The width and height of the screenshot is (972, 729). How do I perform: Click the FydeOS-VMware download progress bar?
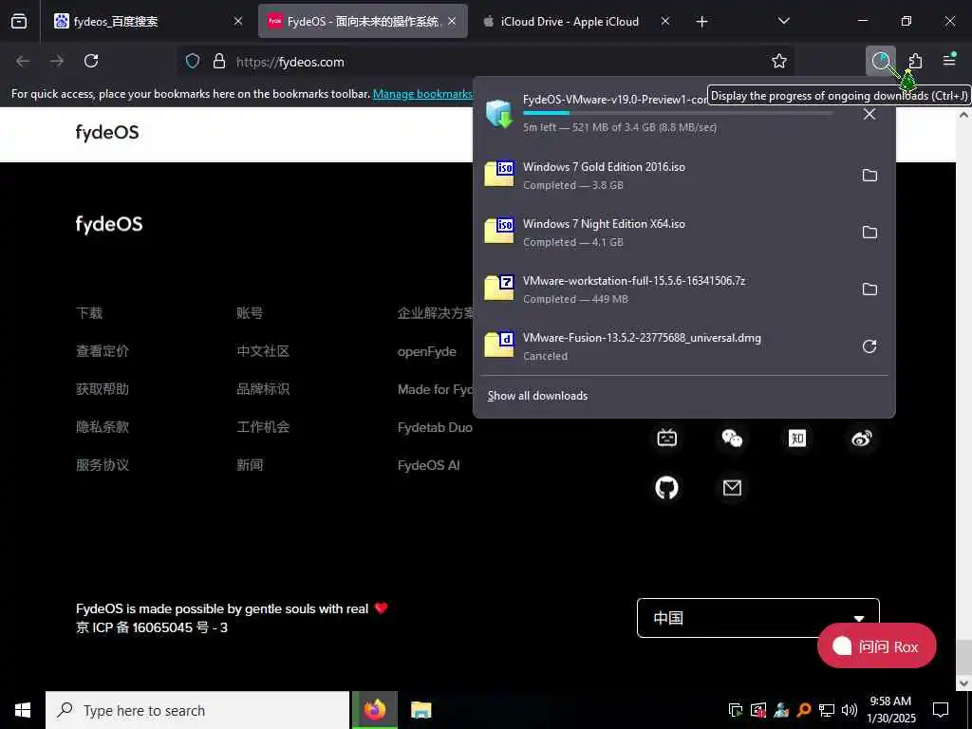click(678, 113)
